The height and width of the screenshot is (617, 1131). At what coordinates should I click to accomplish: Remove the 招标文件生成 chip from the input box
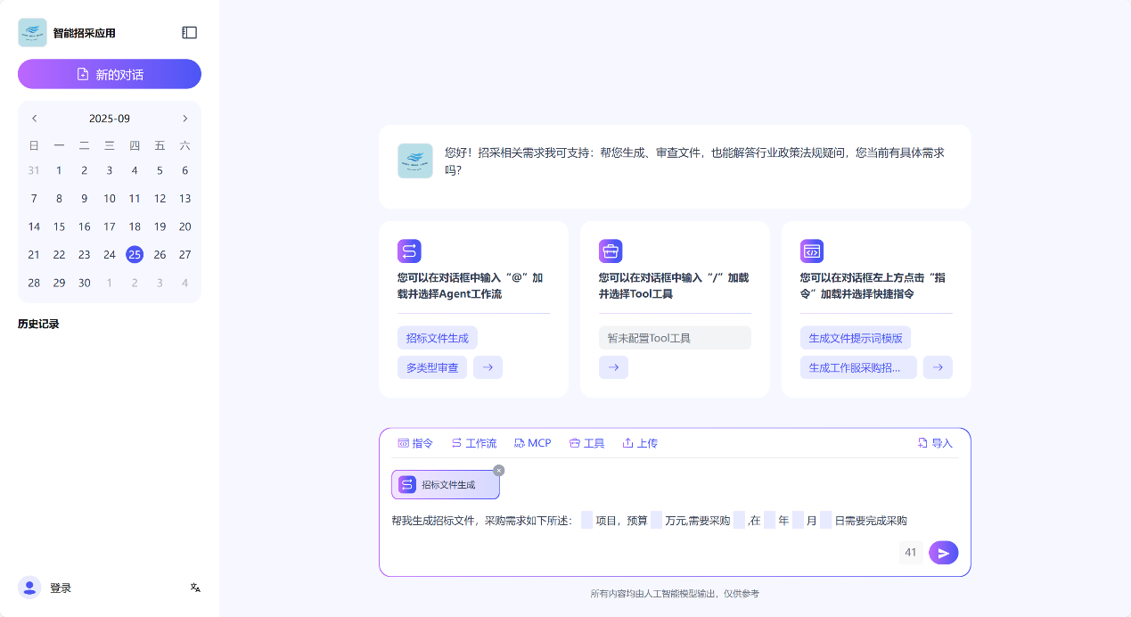(x=499, y=470)
